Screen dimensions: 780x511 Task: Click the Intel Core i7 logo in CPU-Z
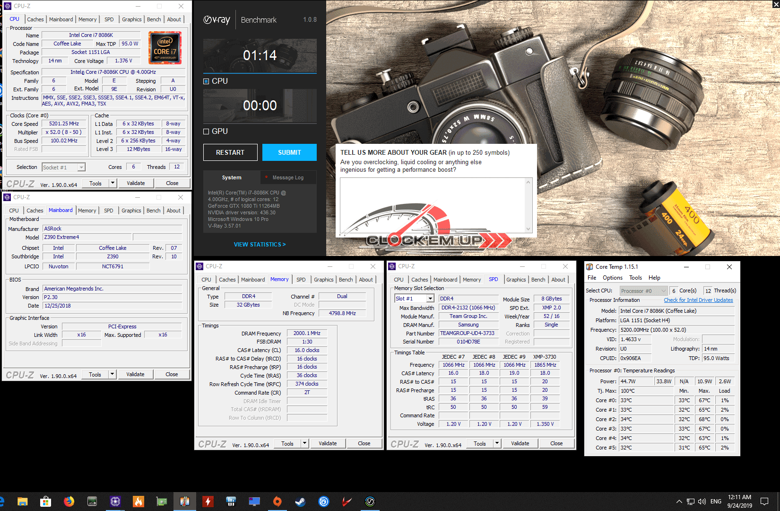[x=165, y=48]
